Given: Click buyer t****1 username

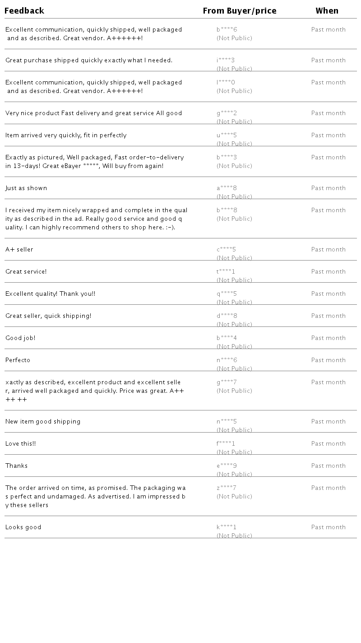Looking at the screenshot, I should 226,272.
